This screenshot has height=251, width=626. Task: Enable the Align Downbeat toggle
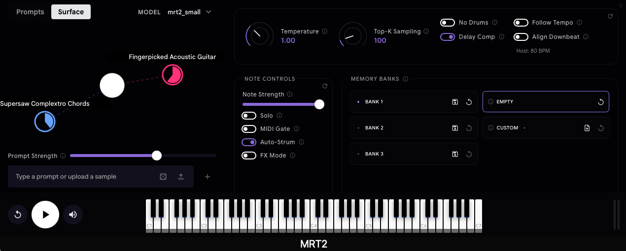click(521, 37)
